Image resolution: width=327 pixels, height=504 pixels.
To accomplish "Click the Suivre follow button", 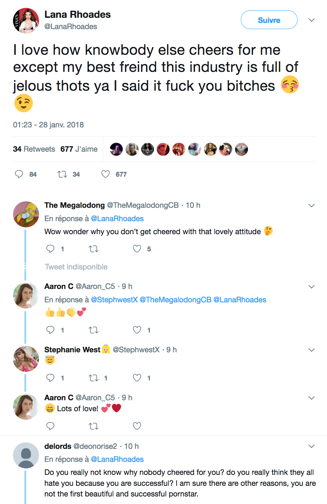I will [x=269, y=20].
